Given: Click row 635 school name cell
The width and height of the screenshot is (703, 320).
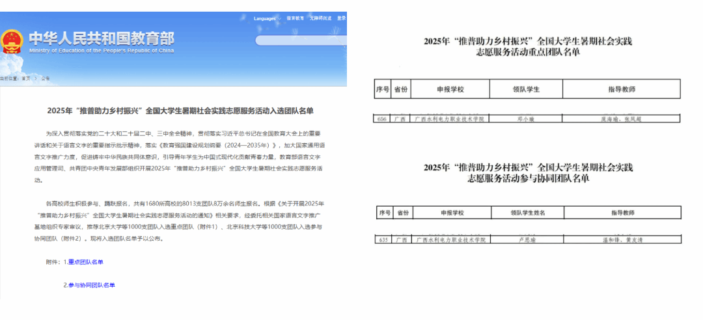Looking at the screenshot, I should point(448,240).
